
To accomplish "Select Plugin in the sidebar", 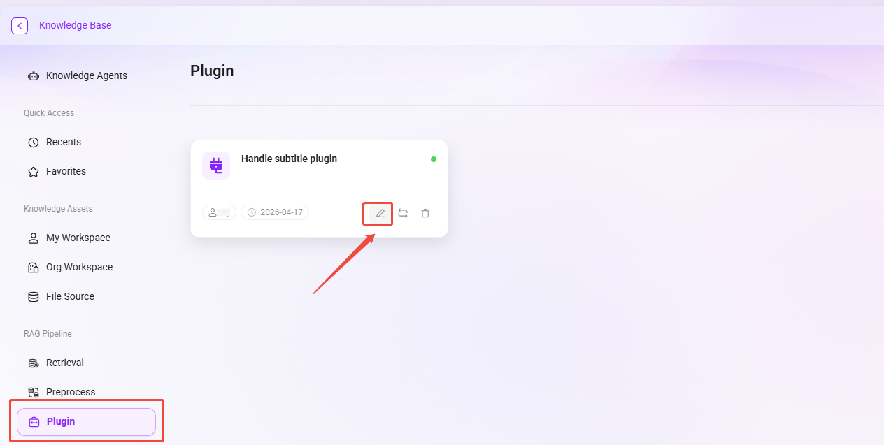I will point(86,422).
